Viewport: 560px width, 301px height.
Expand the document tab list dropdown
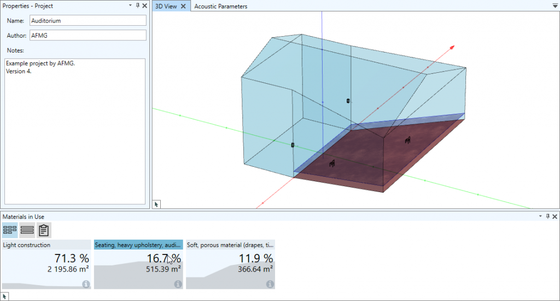tap(555, 6)
